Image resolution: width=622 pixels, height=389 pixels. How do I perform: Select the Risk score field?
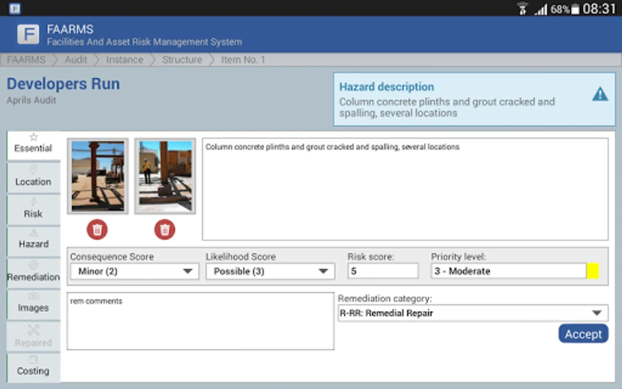pyautogui.click(x=383, y=271)
